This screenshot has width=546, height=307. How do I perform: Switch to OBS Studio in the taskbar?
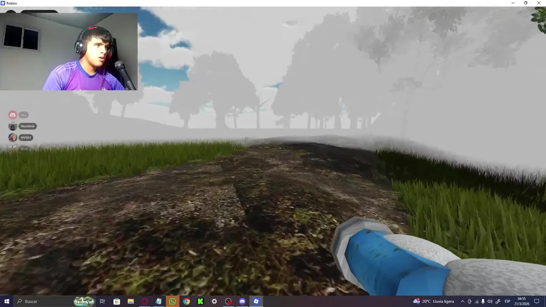pyautogui.click(x=228, y=301)
